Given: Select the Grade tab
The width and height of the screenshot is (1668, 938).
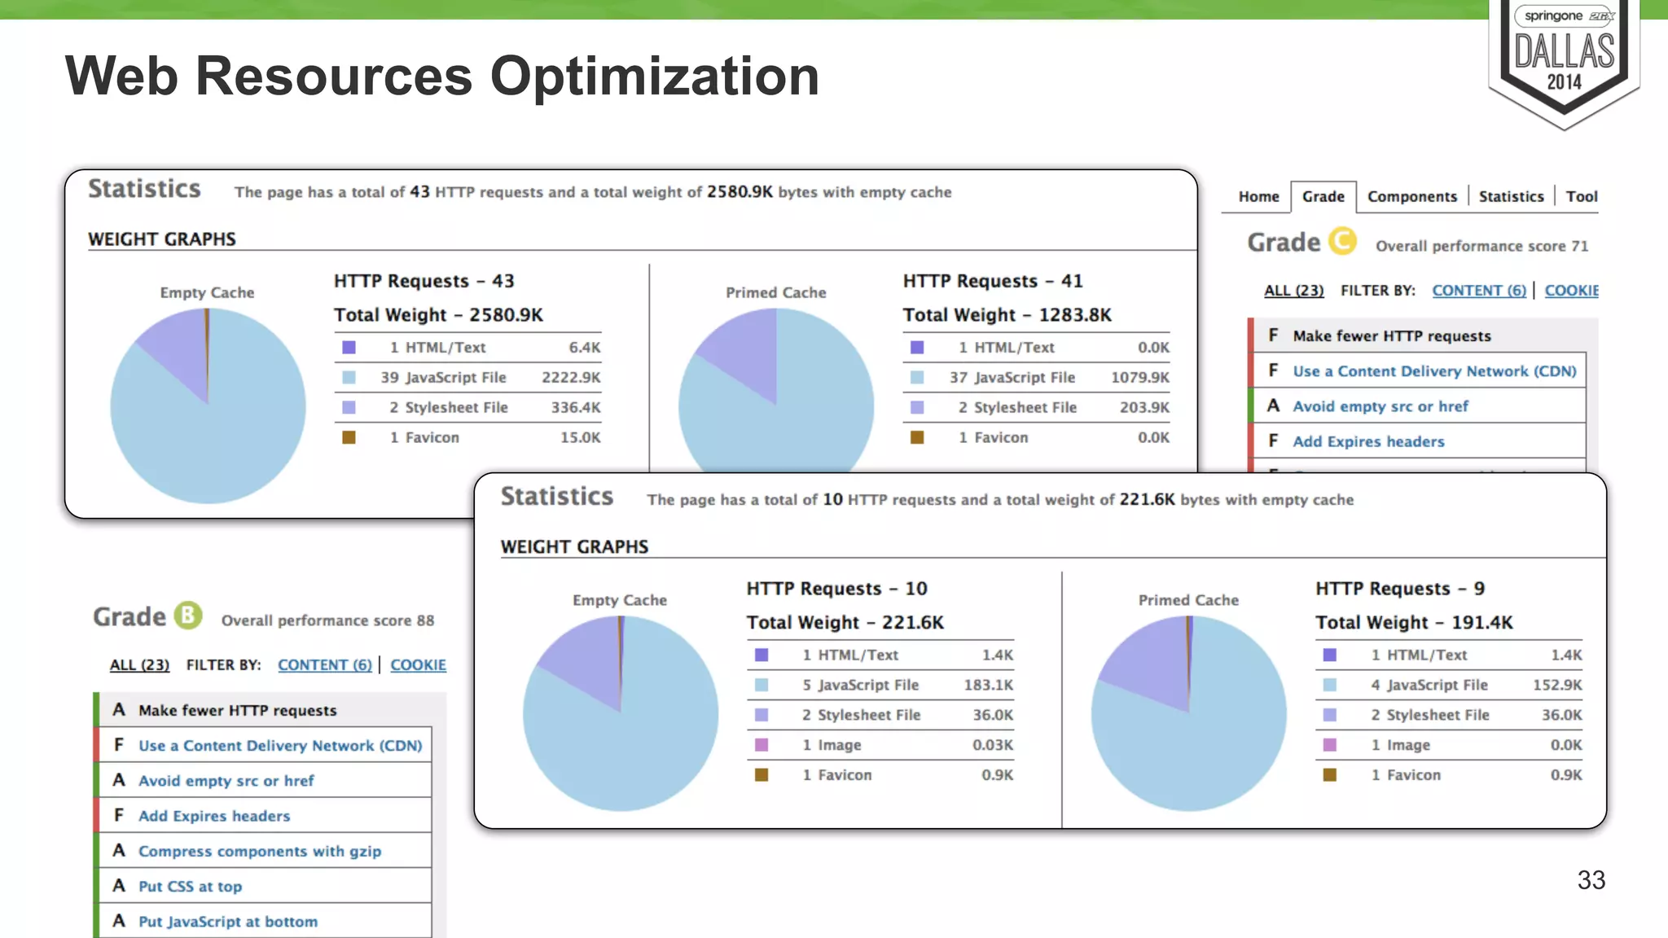Looking at the screenshot, I should [x=1323, y=196].
